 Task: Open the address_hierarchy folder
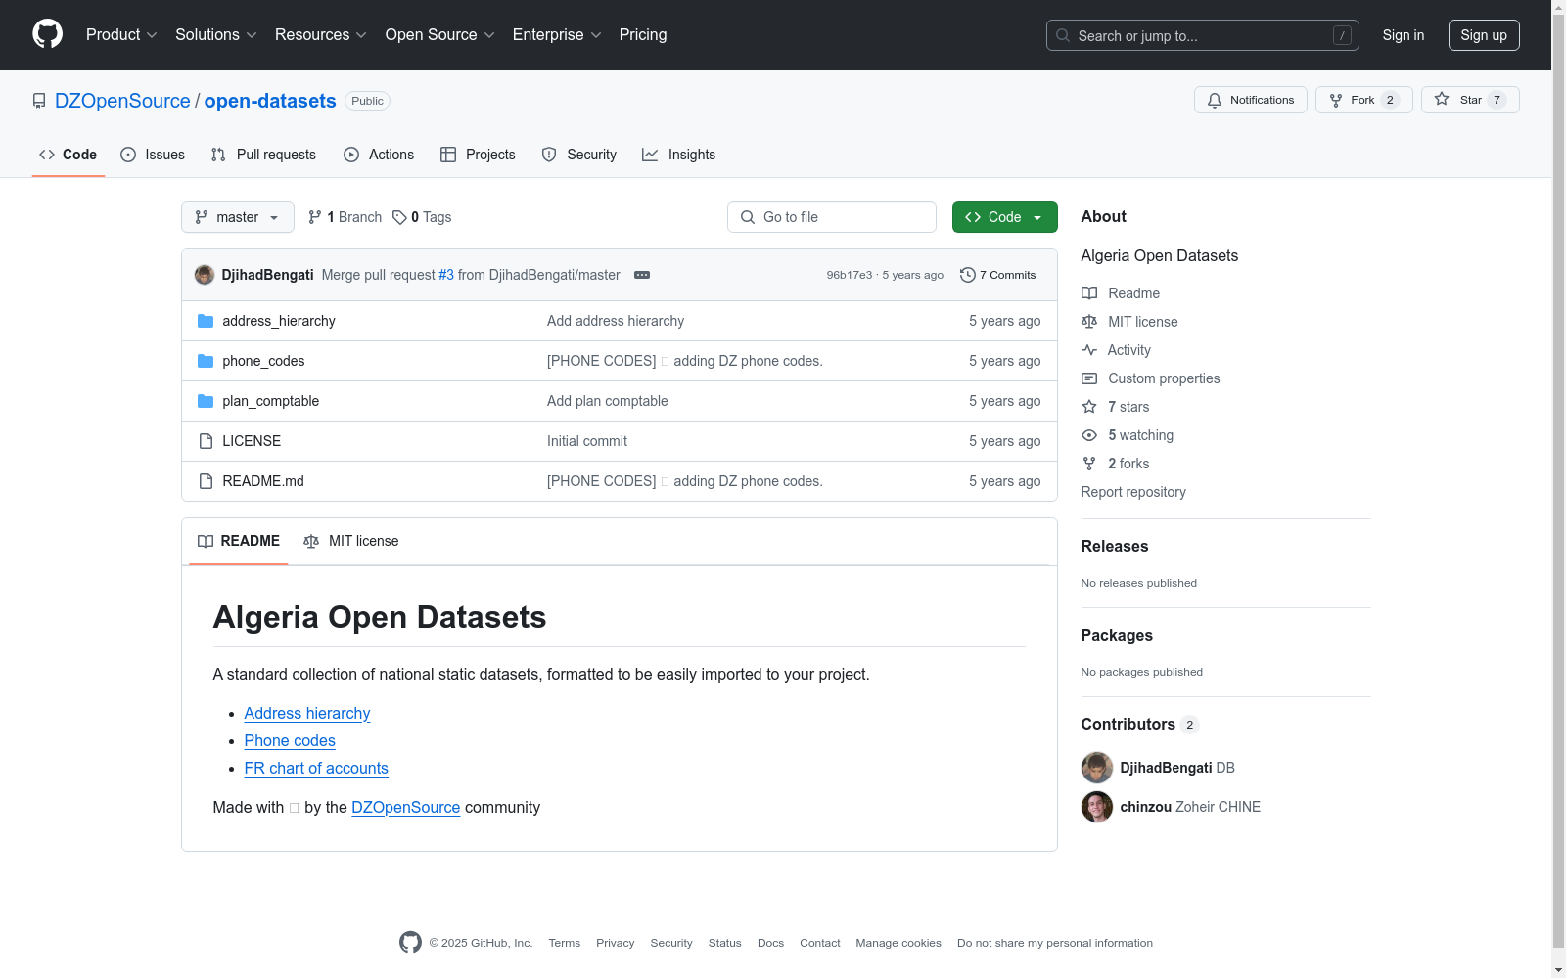point(279,321)
